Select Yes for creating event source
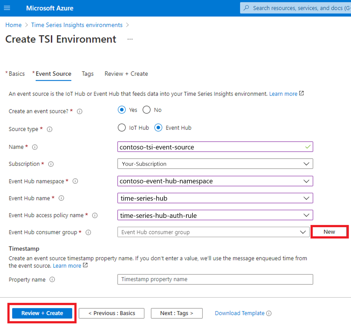The height and width of the screenshot is (329, 351). (122, 110)
